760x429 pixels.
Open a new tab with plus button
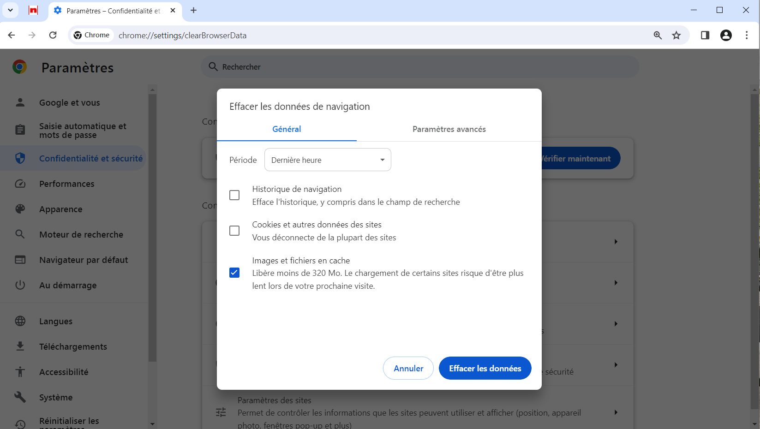(x=194, y=10)
